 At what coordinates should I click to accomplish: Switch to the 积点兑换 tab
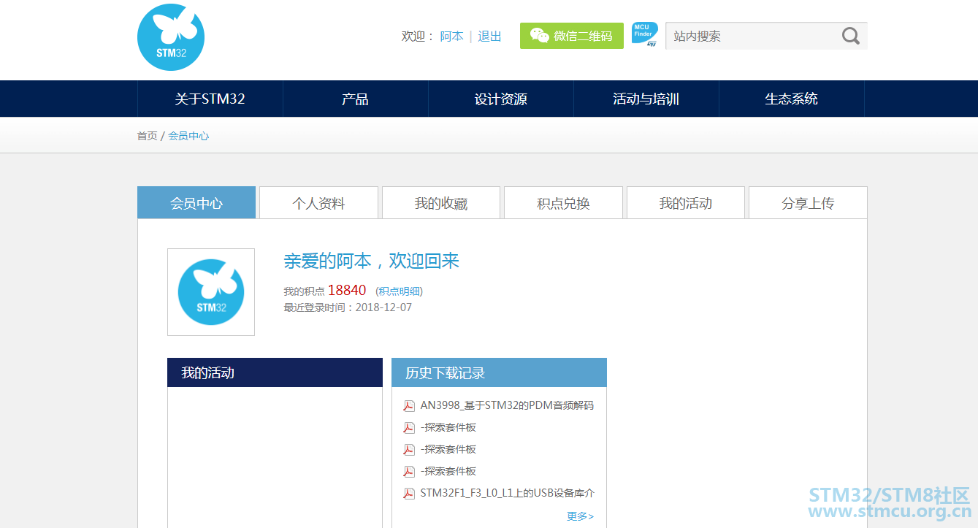[563, 203]
